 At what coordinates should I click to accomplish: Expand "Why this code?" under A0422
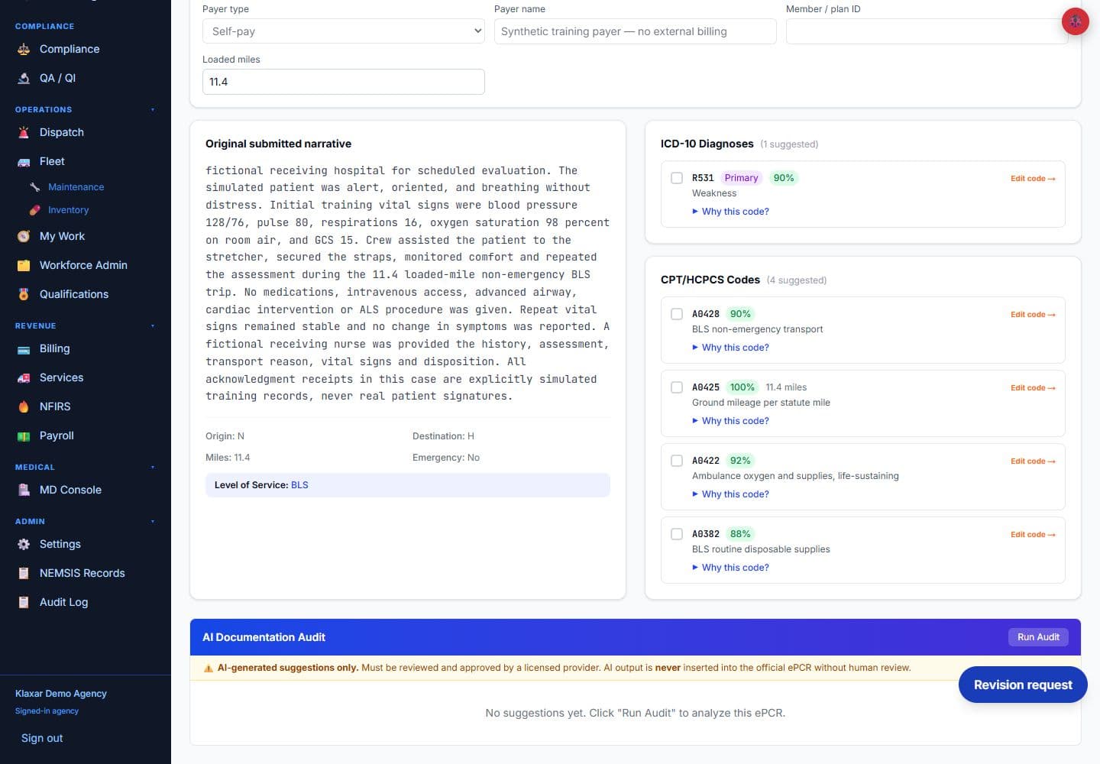[x=730, y=494]
